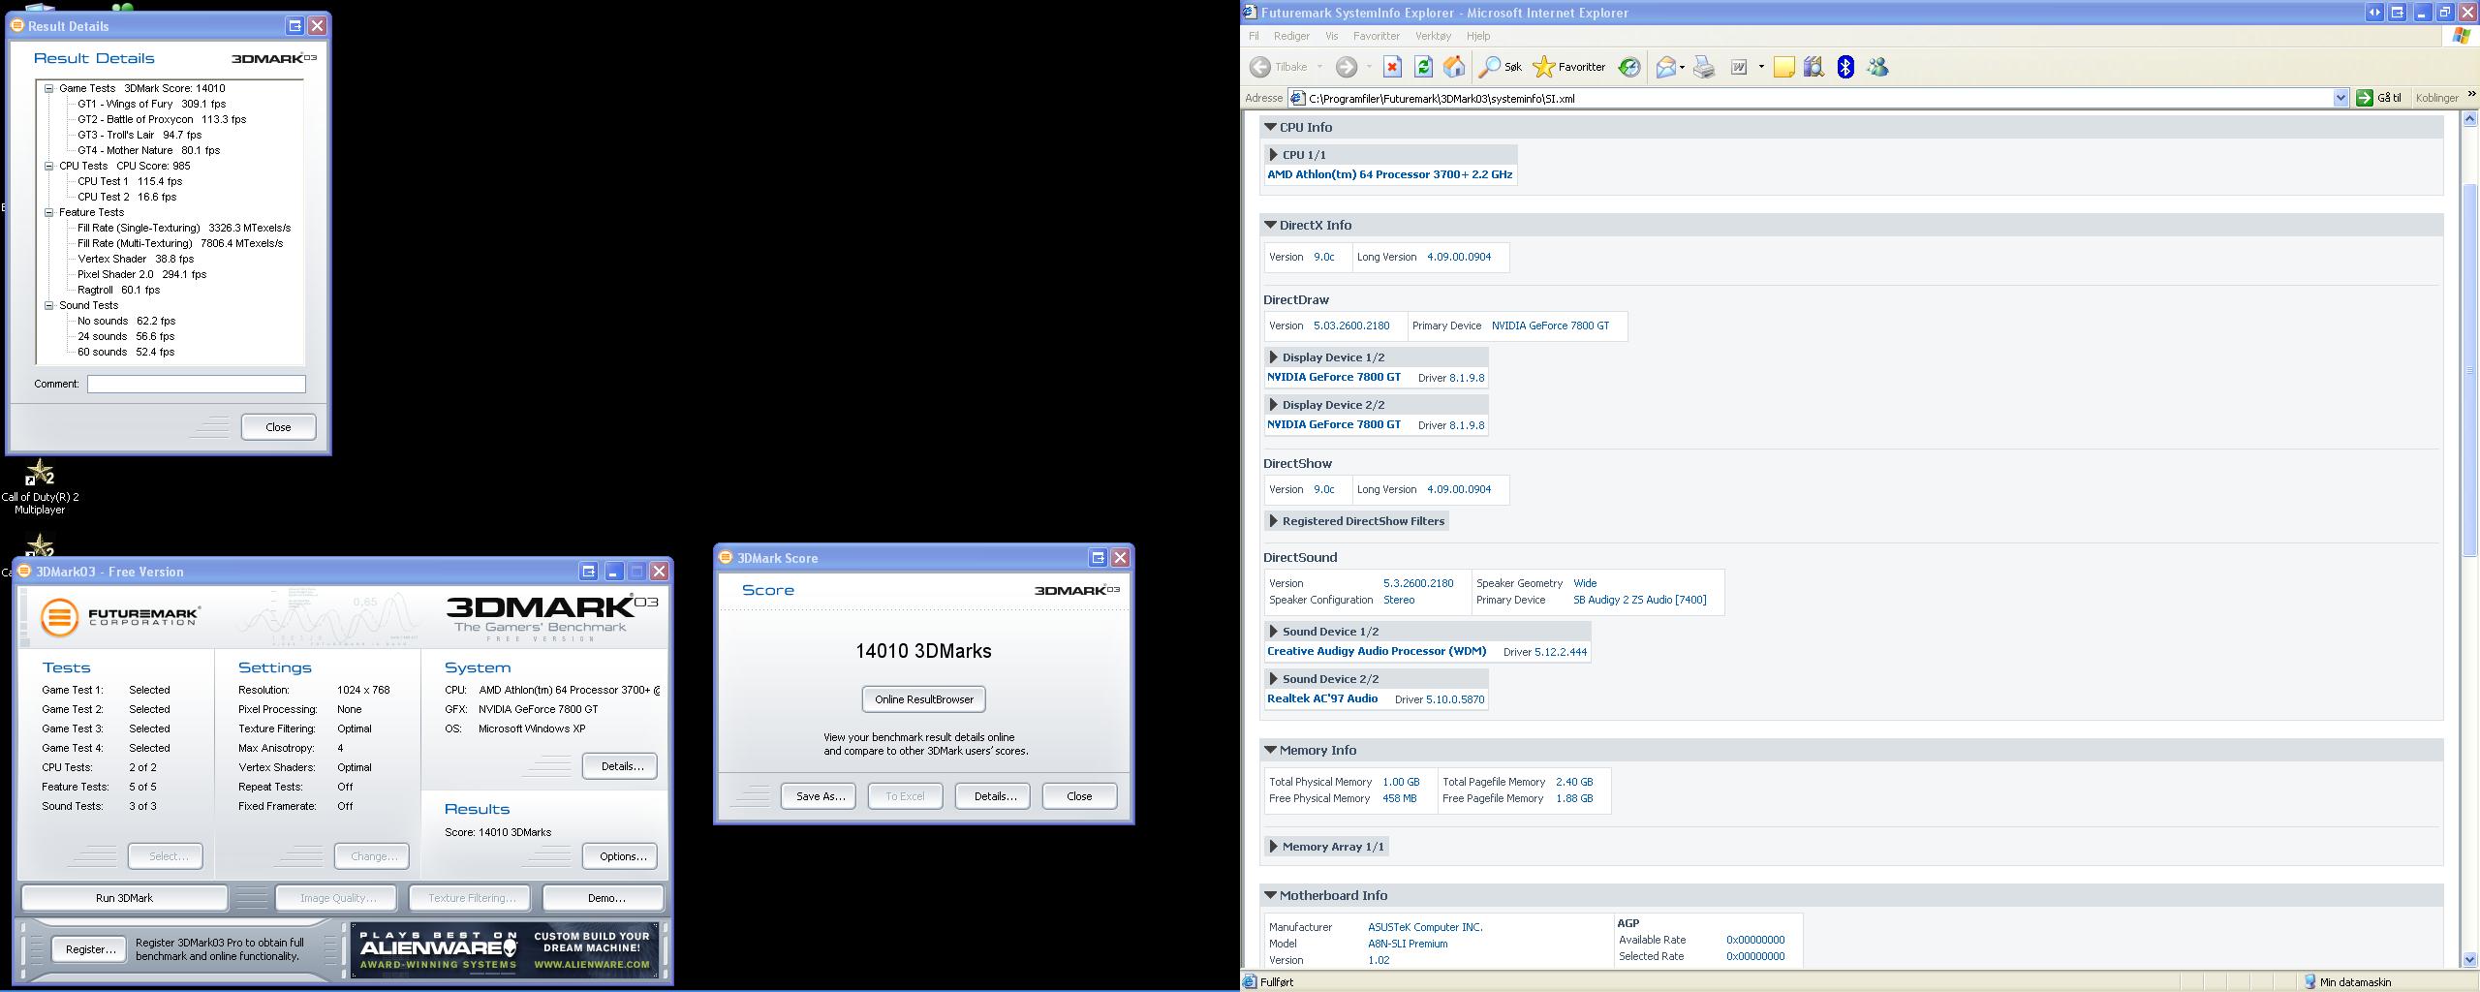Expand Sound Device 1/2
The image size is (2480, 992).
1274,632
